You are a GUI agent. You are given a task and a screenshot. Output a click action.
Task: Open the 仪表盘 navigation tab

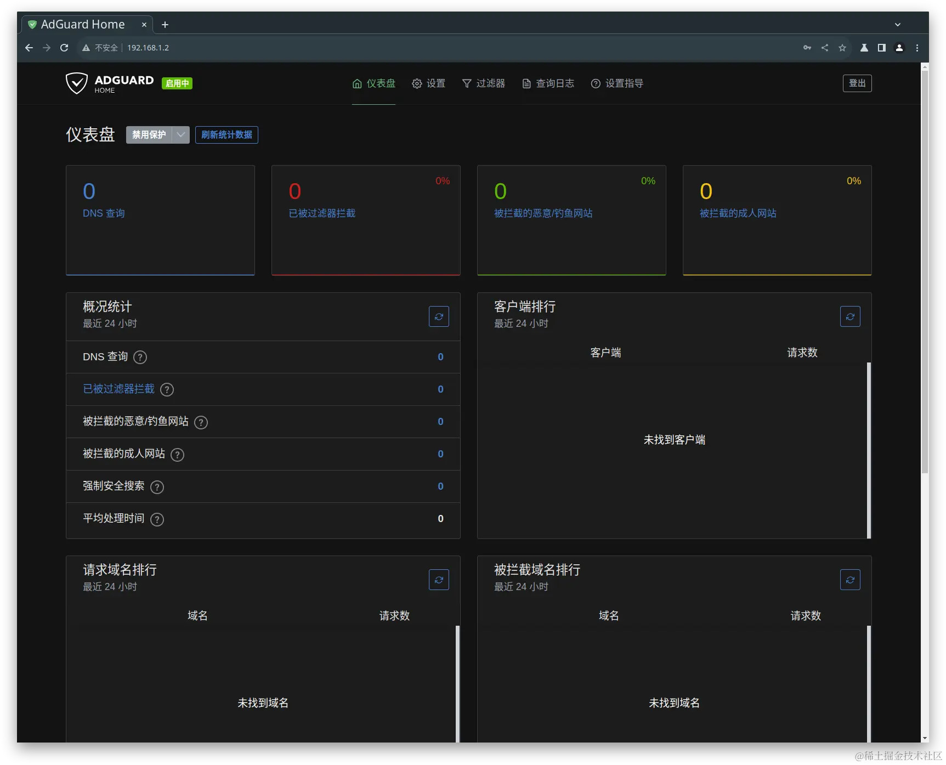[x=373, y=83]
